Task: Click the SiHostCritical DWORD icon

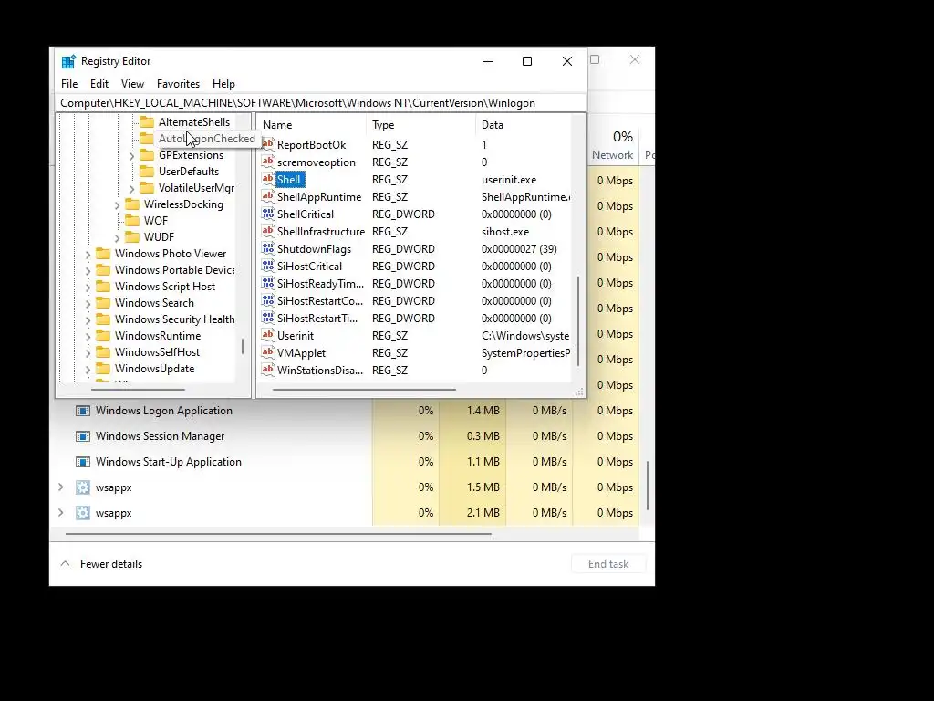Action: 268,266
